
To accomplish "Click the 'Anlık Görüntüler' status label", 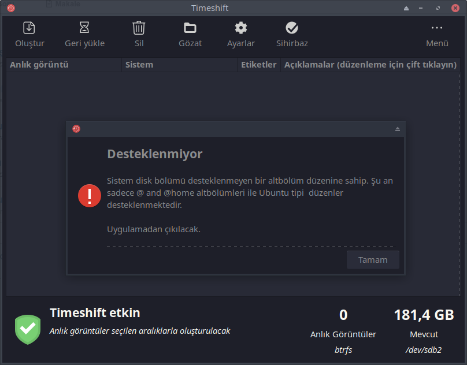I will [x=343, y=334].
